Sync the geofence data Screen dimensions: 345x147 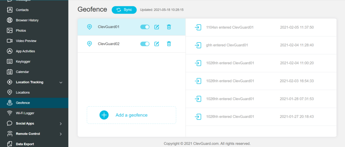point(124,10)
